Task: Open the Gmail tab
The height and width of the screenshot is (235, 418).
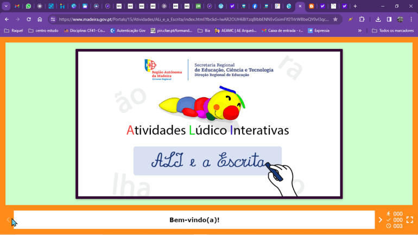Action: coord(17,6)
